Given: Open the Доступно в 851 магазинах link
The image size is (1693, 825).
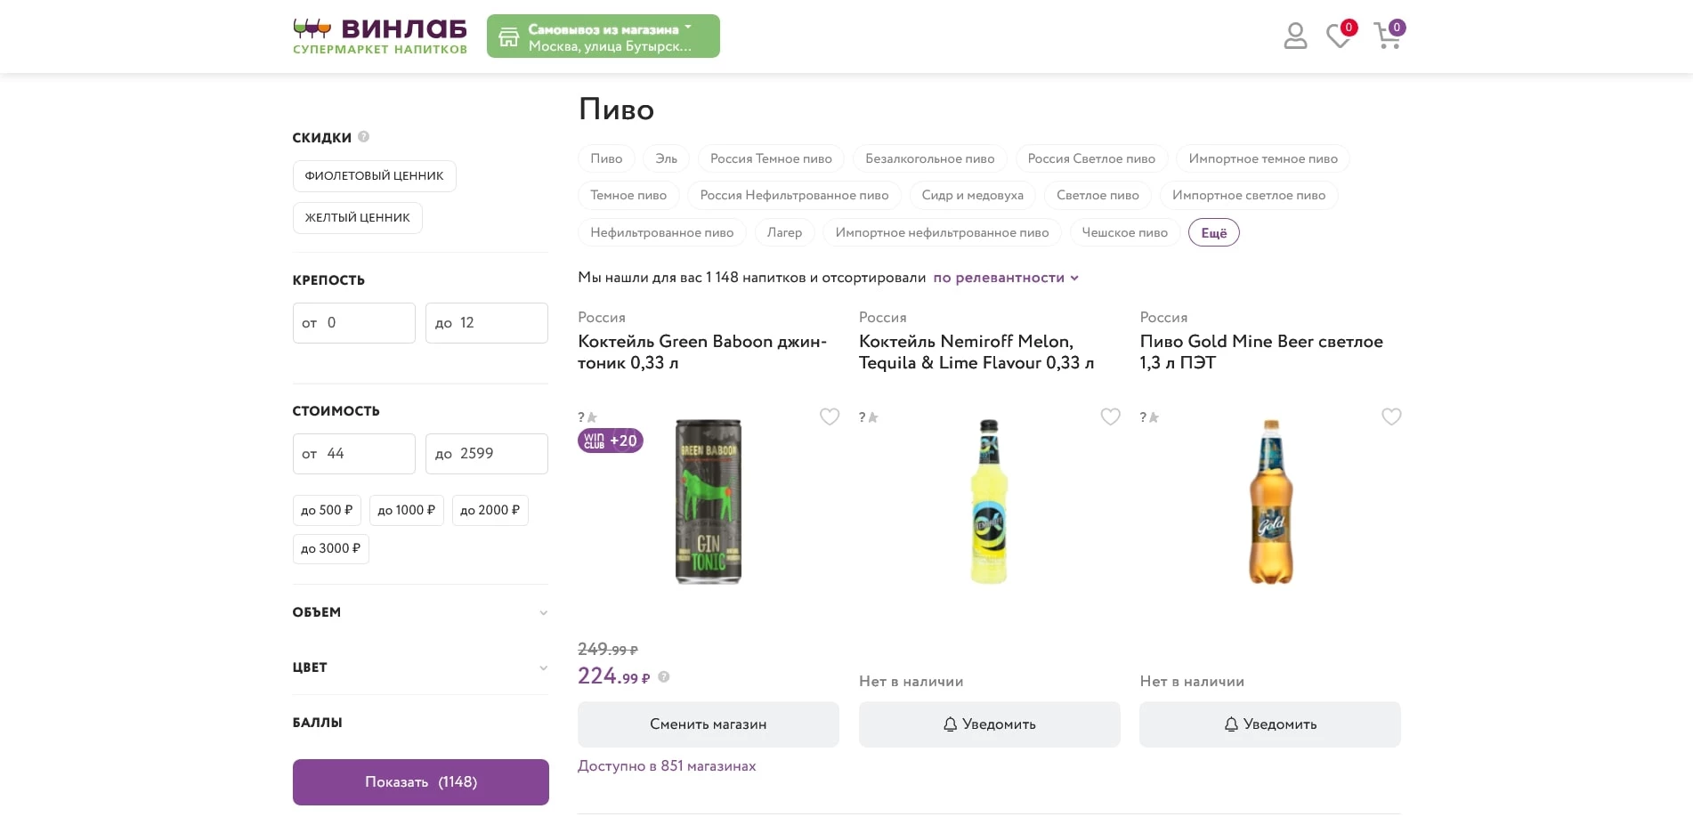Looking at the screenshot, I should pos(667,766).
